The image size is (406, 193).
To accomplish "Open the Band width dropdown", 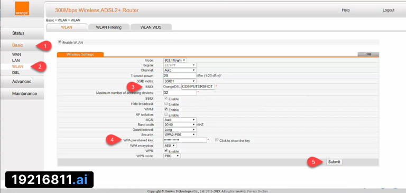I will point(180,124).
